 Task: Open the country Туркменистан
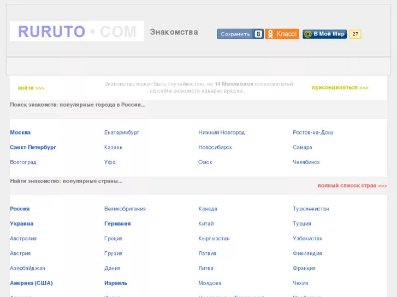[311, 209]
